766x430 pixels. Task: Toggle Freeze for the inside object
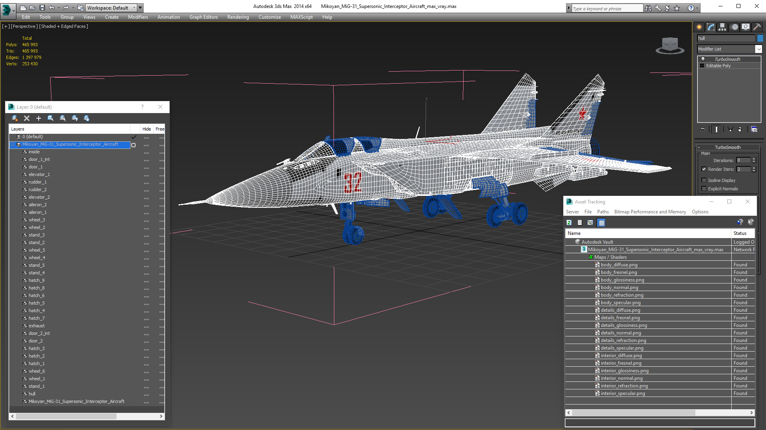tap(161, 152)
